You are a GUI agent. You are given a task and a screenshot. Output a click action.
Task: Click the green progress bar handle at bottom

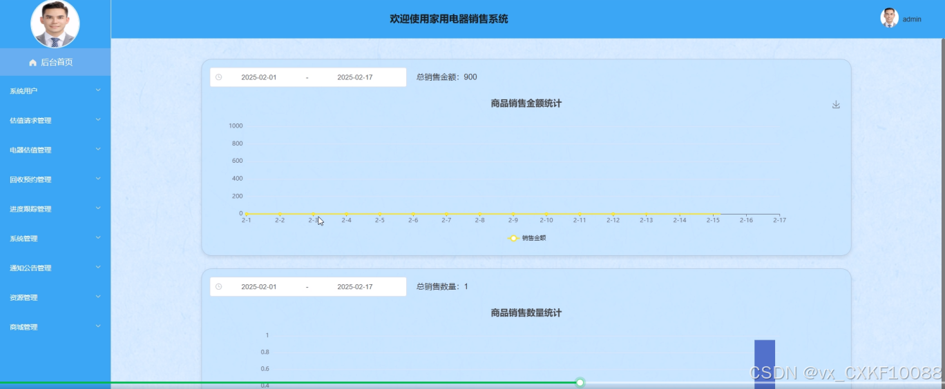(580, 383)
